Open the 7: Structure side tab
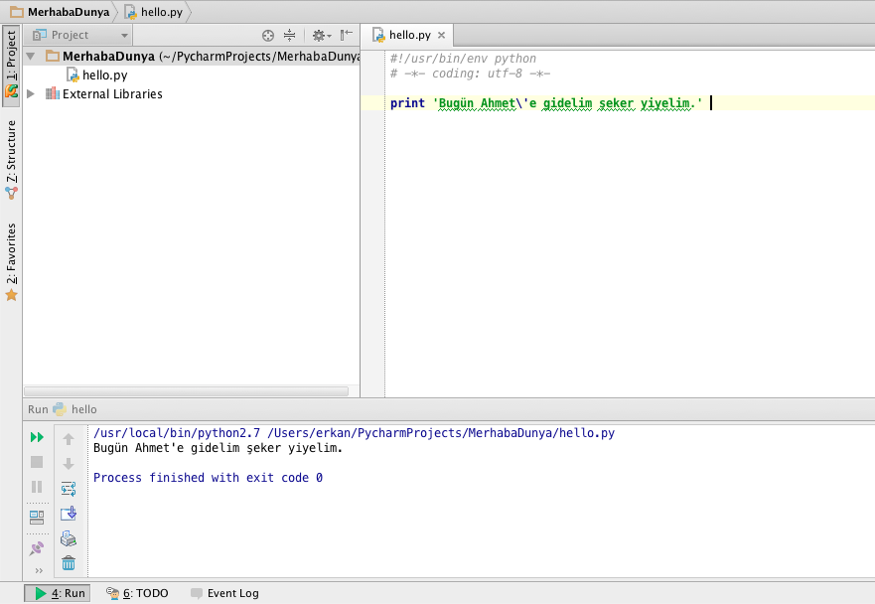 [11, 160]
